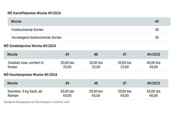Select the 49/2023 header in the Zwiebelpreise table

(154, 54)
